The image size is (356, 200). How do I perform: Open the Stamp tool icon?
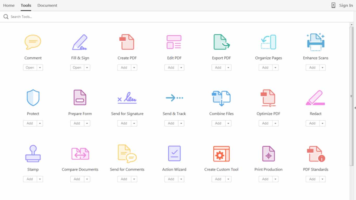[33, 154]
